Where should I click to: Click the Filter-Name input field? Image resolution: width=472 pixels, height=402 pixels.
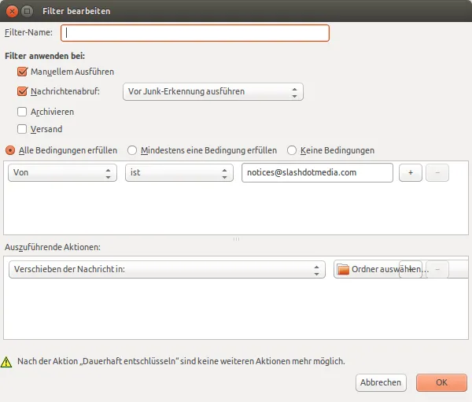[195, 33]
